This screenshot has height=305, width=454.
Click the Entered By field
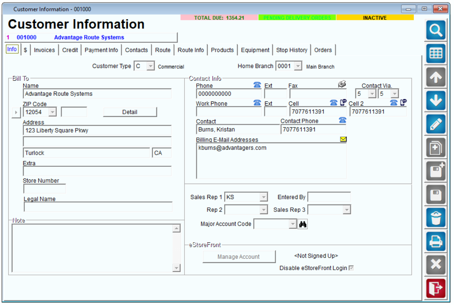click(329, 197)
